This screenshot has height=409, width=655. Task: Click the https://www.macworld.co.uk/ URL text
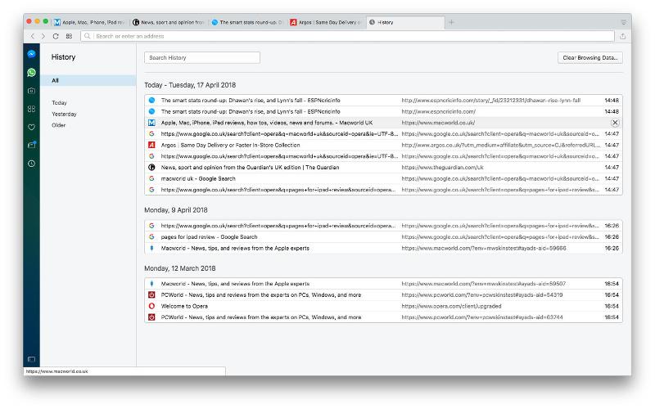point(438,123)
